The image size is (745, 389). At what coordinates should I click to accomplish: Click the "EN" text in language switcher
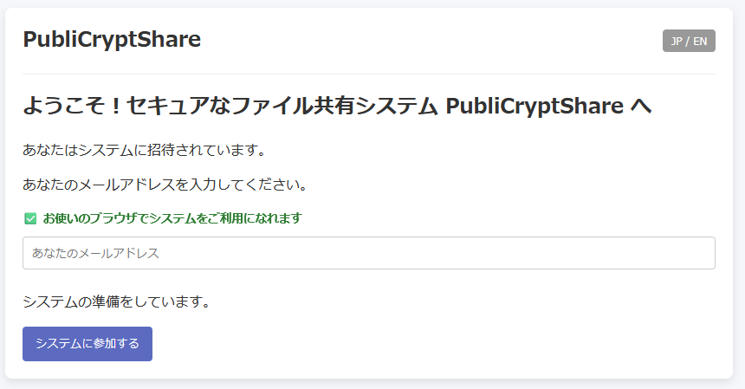(700, 41)
